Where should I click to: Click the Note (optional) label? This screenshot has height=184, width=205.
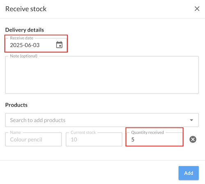(24, 56)
